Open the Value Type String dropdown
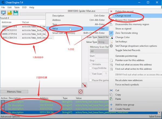Image resolution: width=162 pixels, height=119 pixels. [103, 42]
